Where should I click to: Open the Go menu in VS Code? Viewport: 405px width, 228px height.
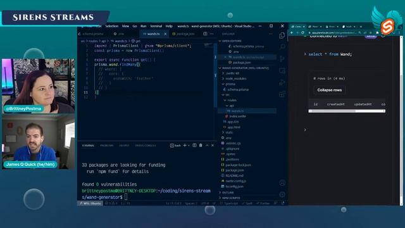click(x=135, y=26)
